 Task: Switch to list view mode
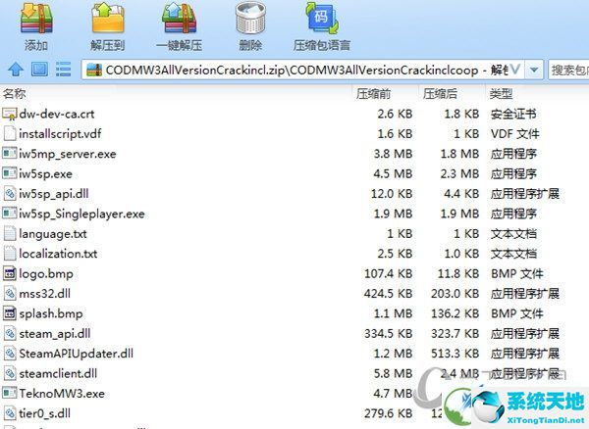pos(63,70)
